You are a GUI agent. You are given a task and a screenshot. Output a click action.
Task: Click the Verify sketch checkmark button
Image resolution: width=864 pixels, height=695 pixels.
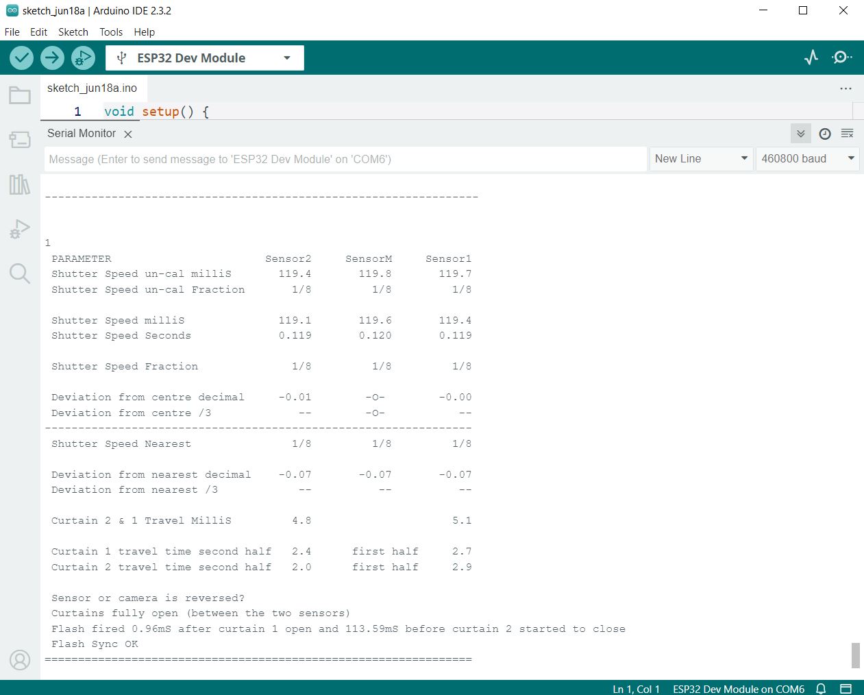[22, 58]
